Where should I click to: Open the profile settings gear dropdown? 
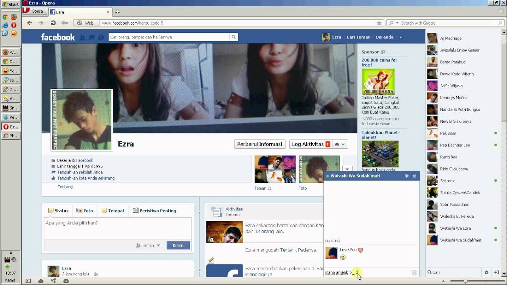click(340, 144)
